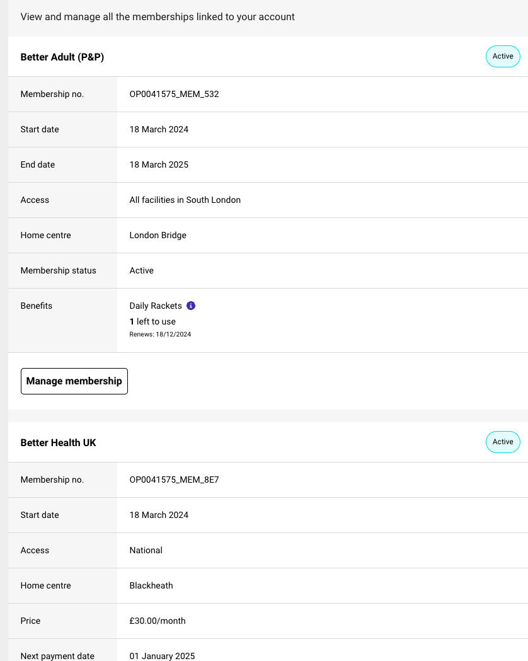Click Better Health UK start date 18 March 2024
Image resolution: width=528 pixels, height=661 pixels.
click(x=159, y=515)
